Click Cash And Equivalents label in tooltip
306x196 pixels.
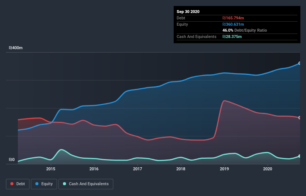click(x=196, y=37)
